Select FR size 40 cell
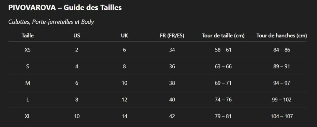 [x=172, y=100]
